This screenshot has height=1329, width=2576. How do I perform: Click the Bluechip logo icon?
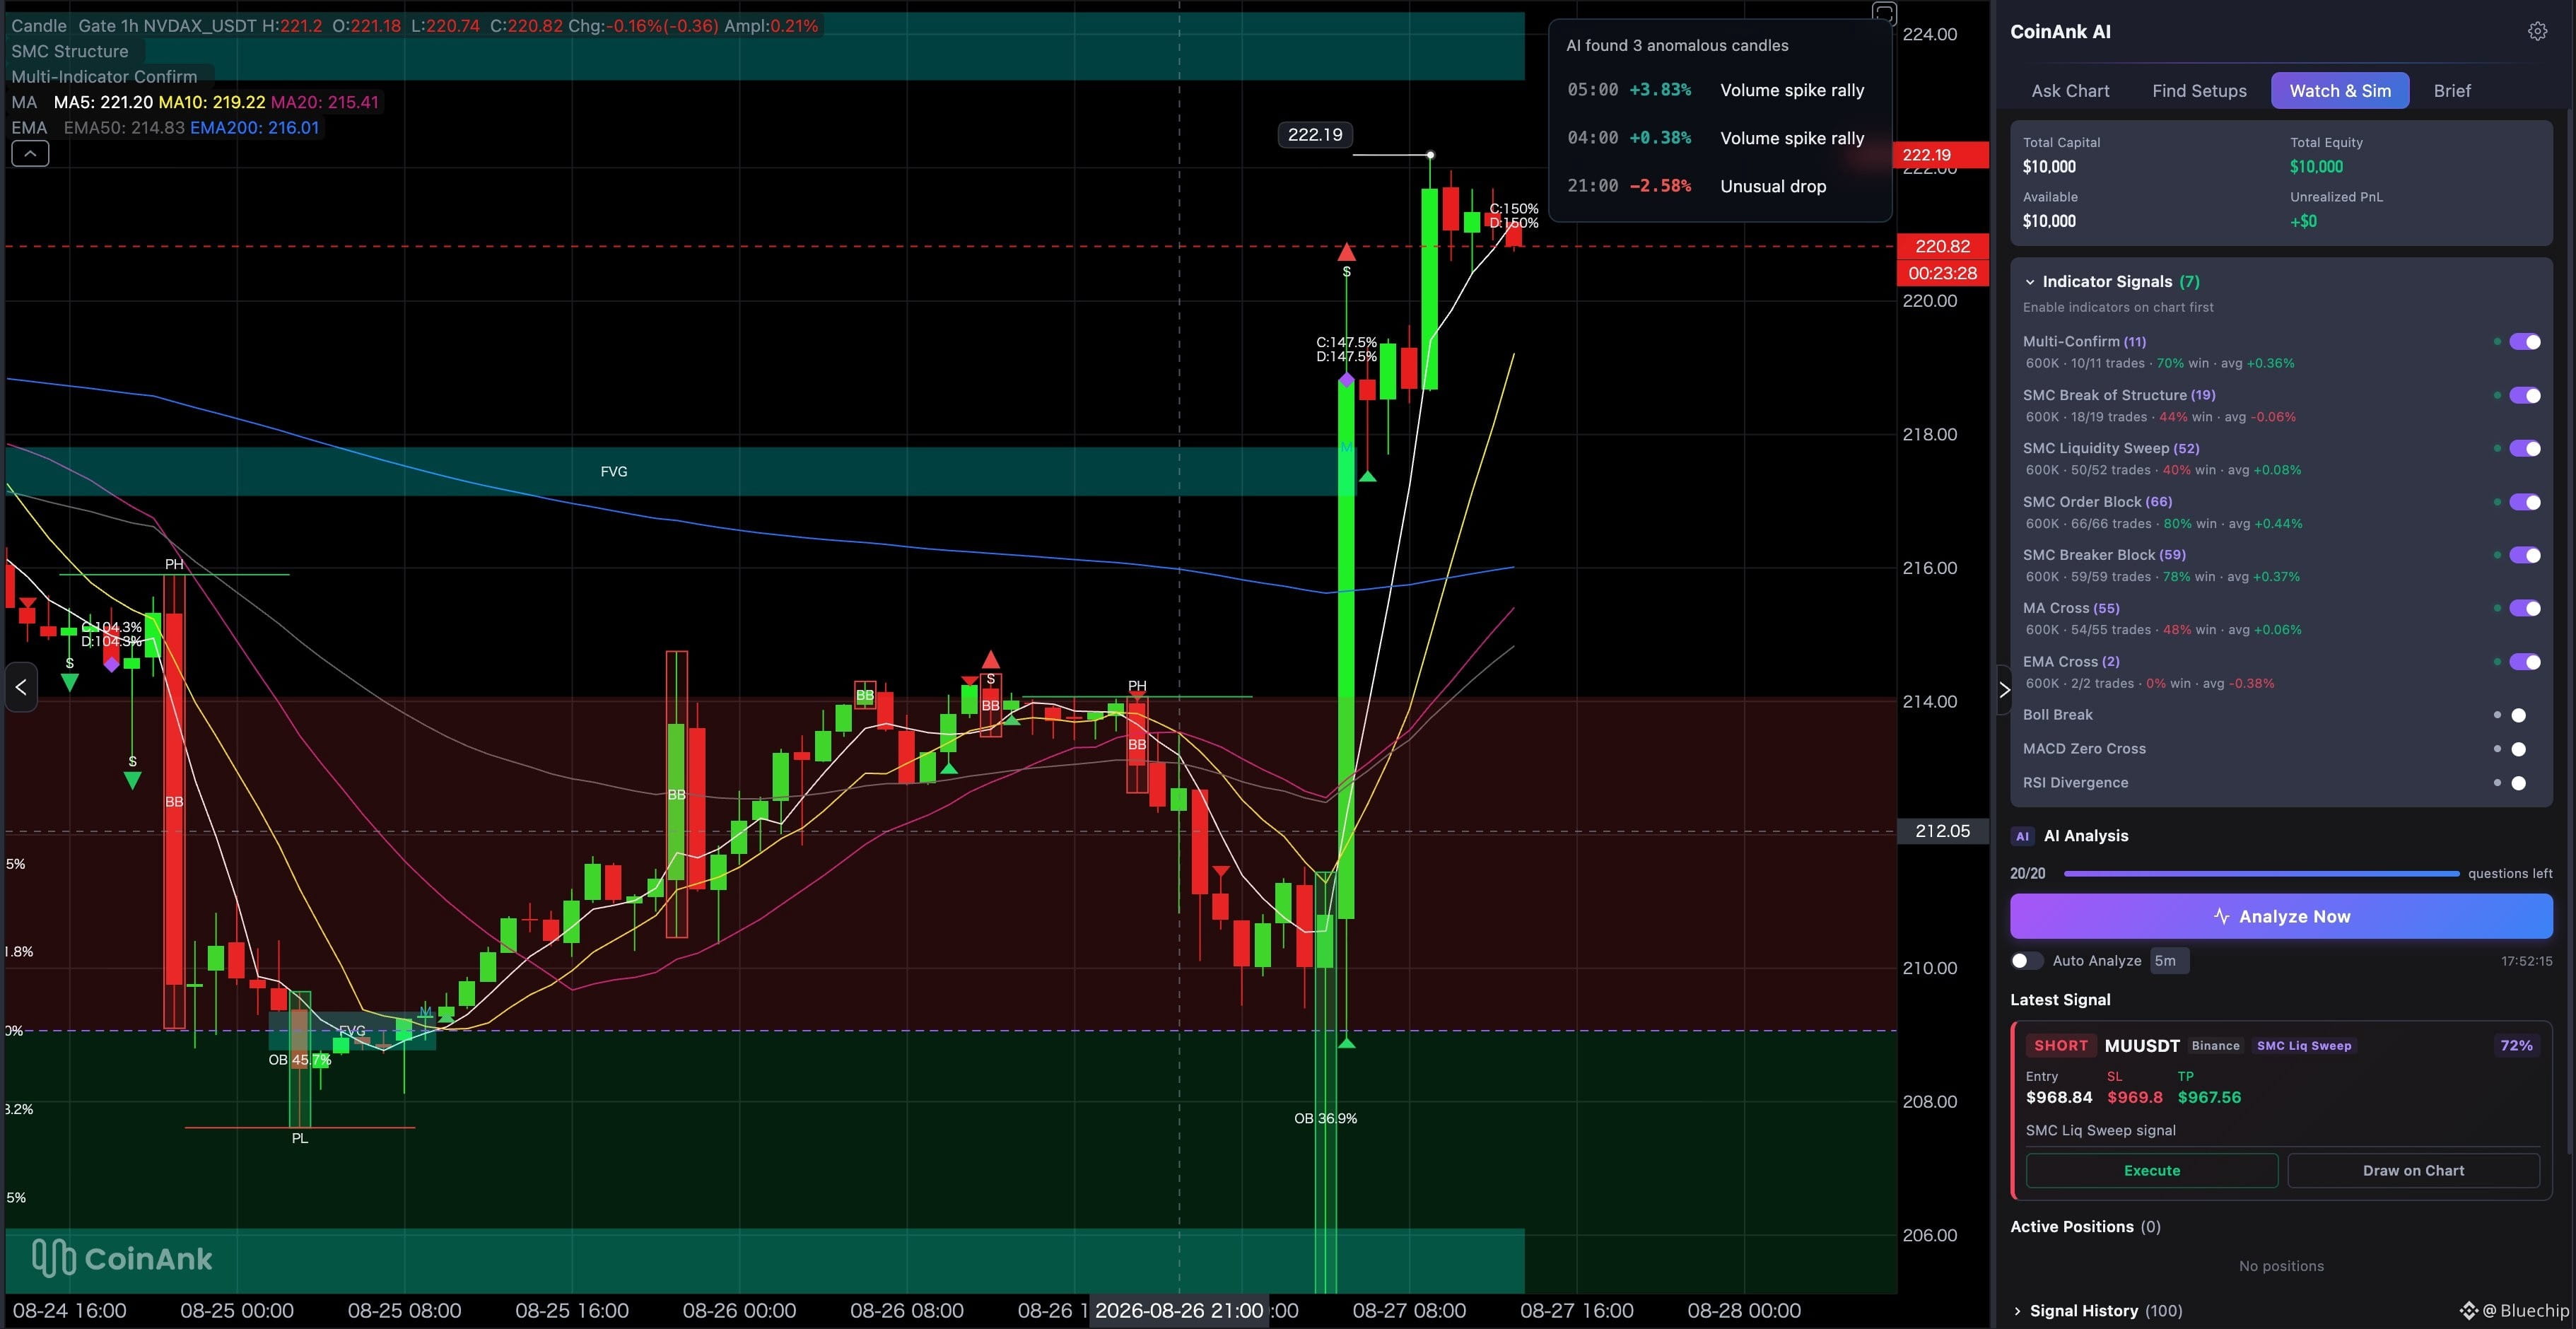2468,1310
